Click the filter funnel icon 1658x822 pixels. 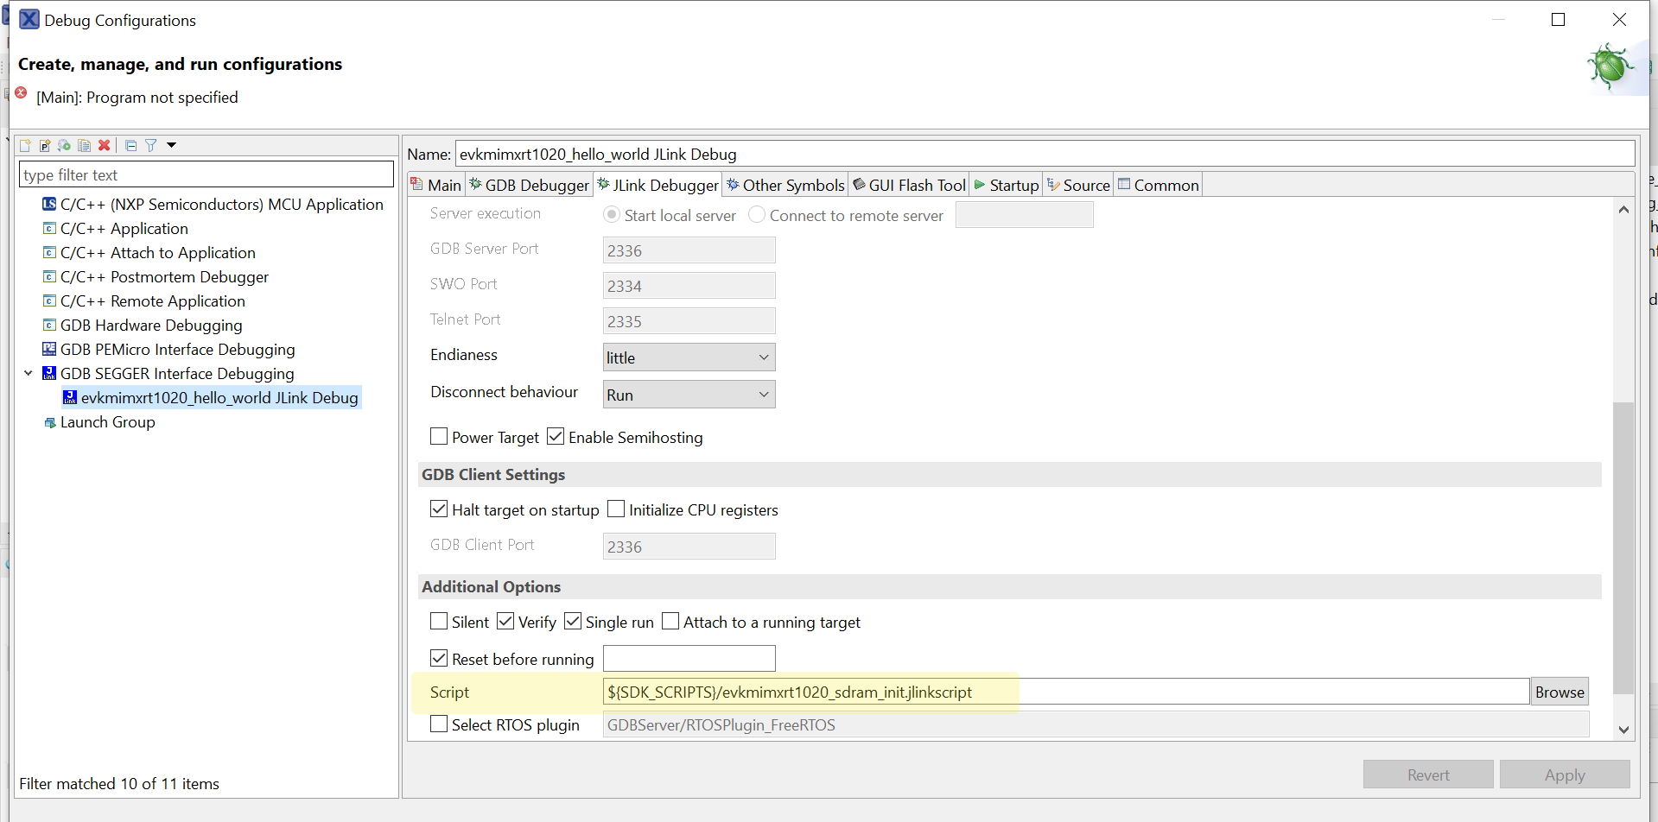(x=151, y=145)
